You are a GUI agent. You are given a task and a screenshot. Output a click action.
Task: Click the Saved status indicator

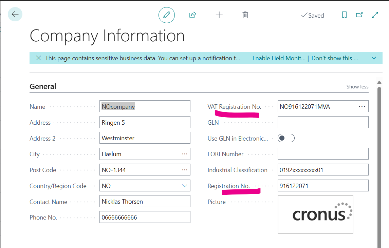coord(313,15)
